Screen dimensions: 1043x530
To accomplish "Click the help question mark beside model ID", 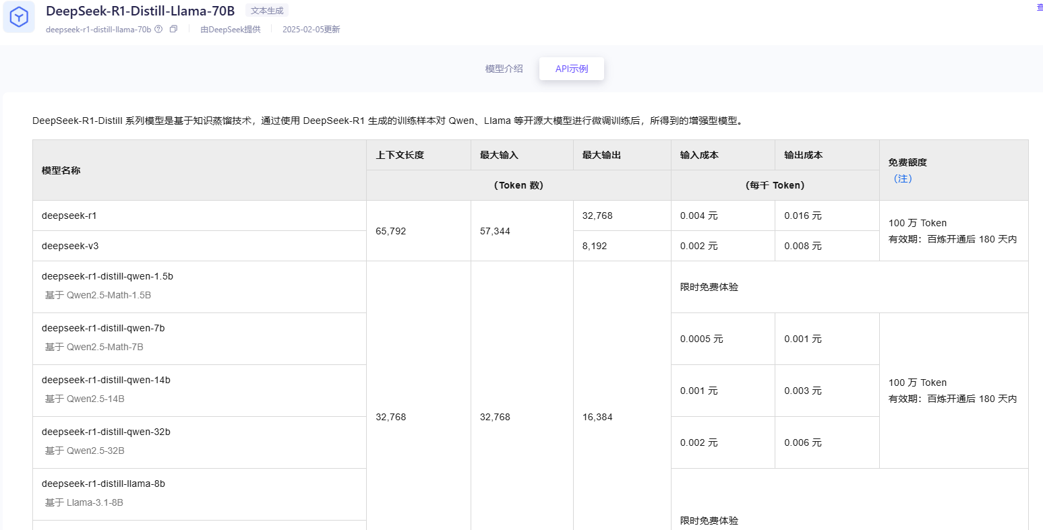I will coord(158,29).
